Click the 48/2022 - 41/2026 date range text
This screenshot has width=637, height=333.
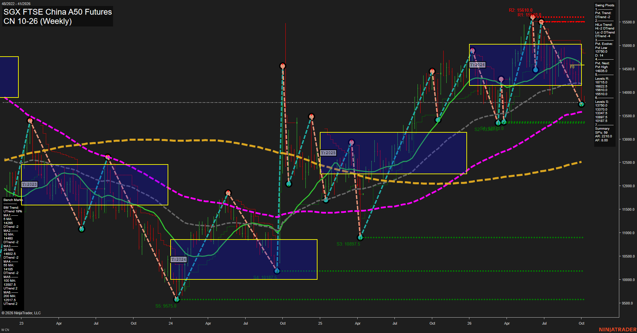coord(16,4)
